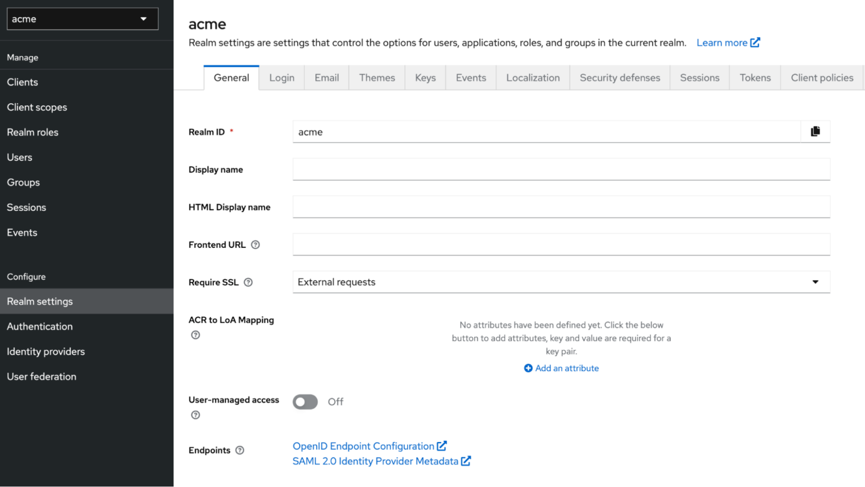Click the help icon beside Frontend URL

coord(255,244)
